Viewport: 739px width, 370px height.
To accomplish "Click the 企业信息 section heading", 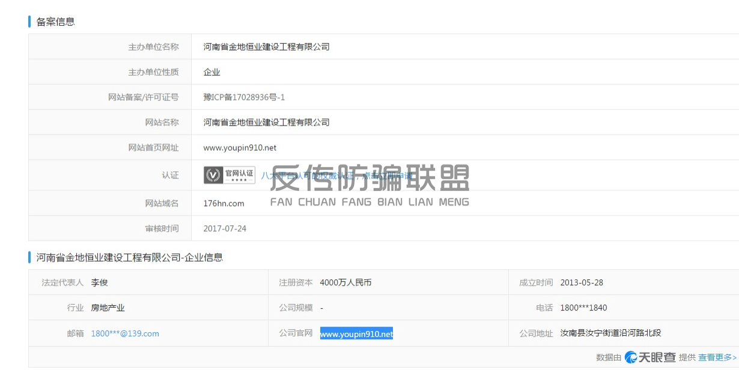I will pyautogui.click(x=129, y=258).
